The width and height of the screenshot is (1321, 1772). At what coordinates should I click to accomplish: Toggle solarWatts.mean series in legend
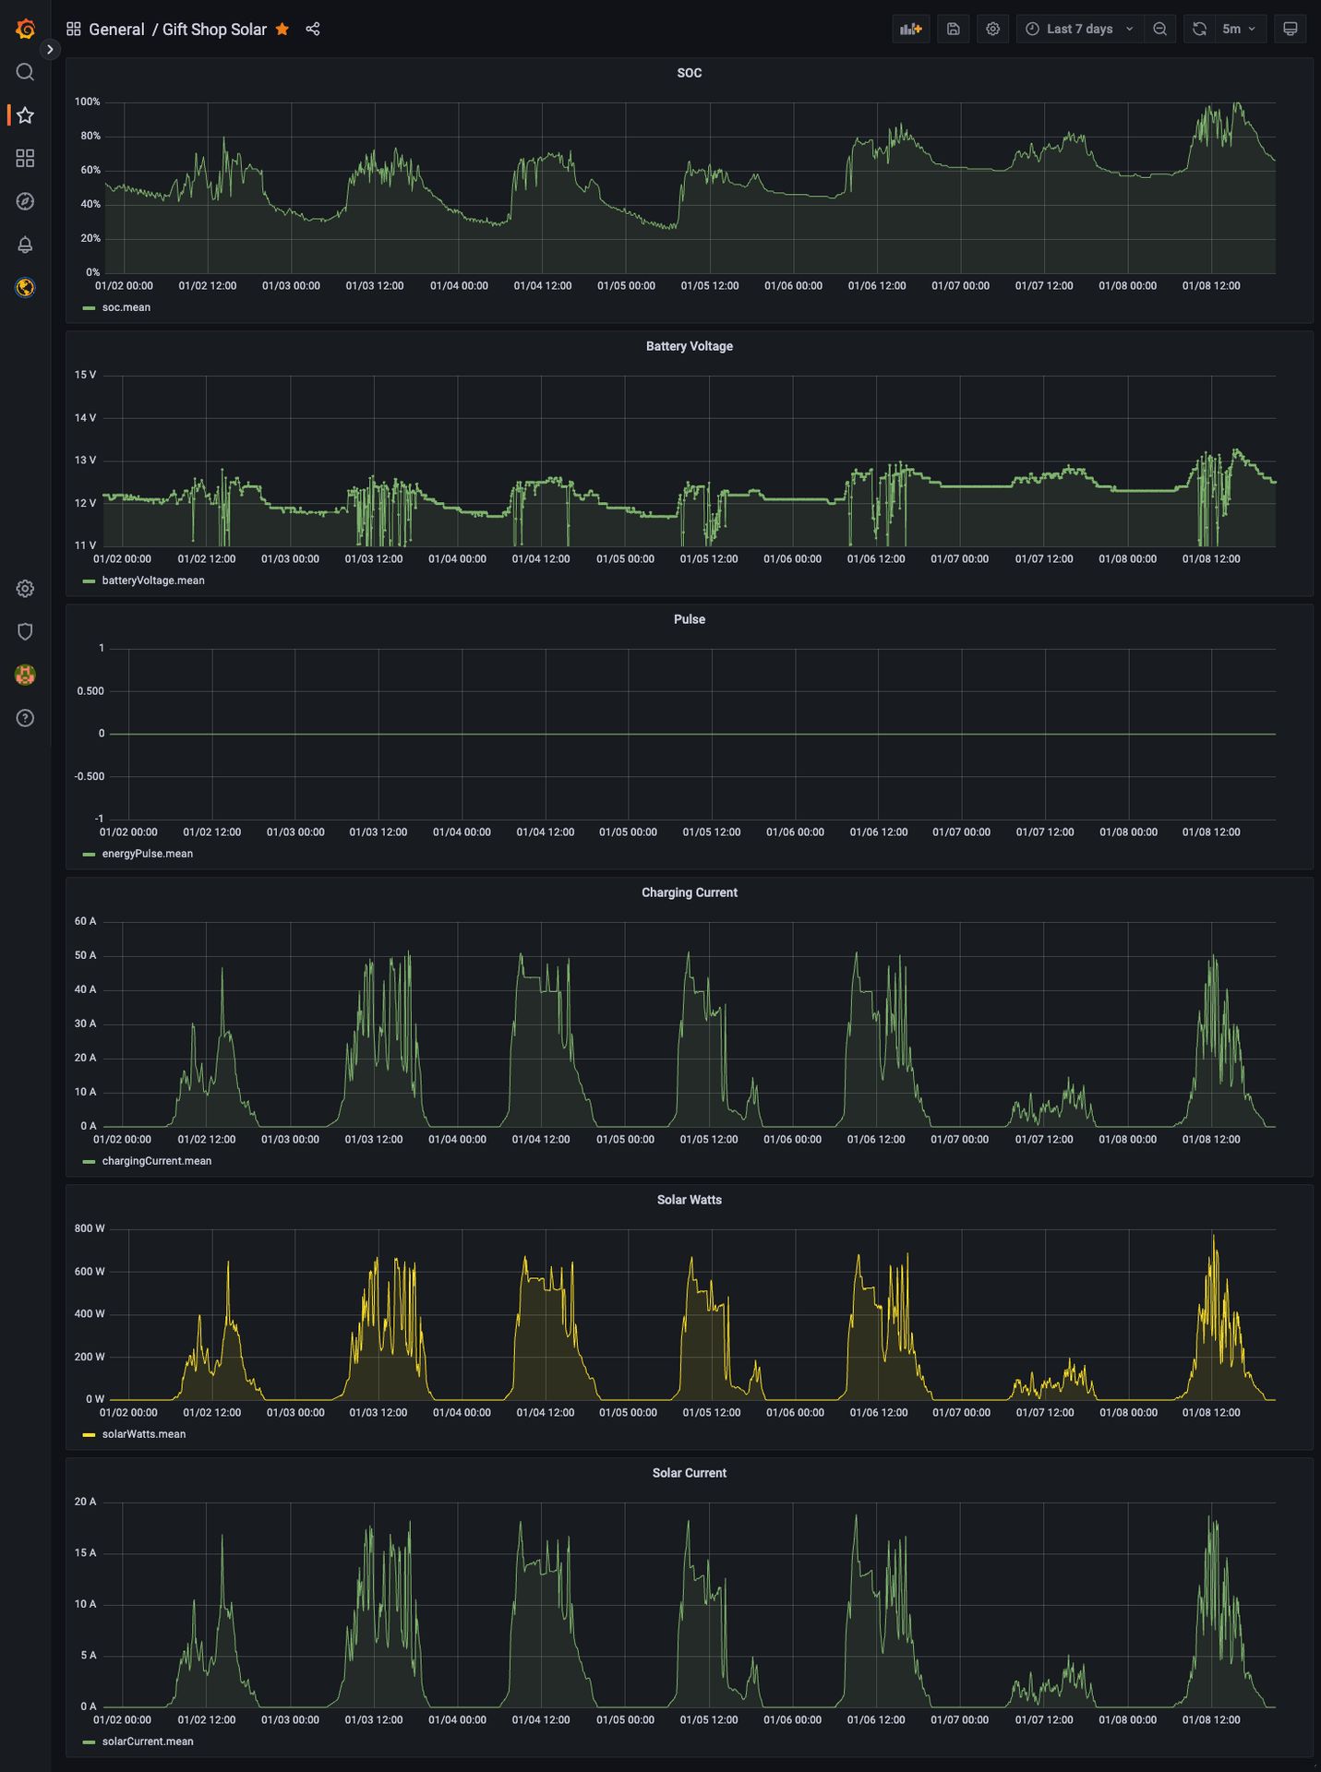point(143,1434)
